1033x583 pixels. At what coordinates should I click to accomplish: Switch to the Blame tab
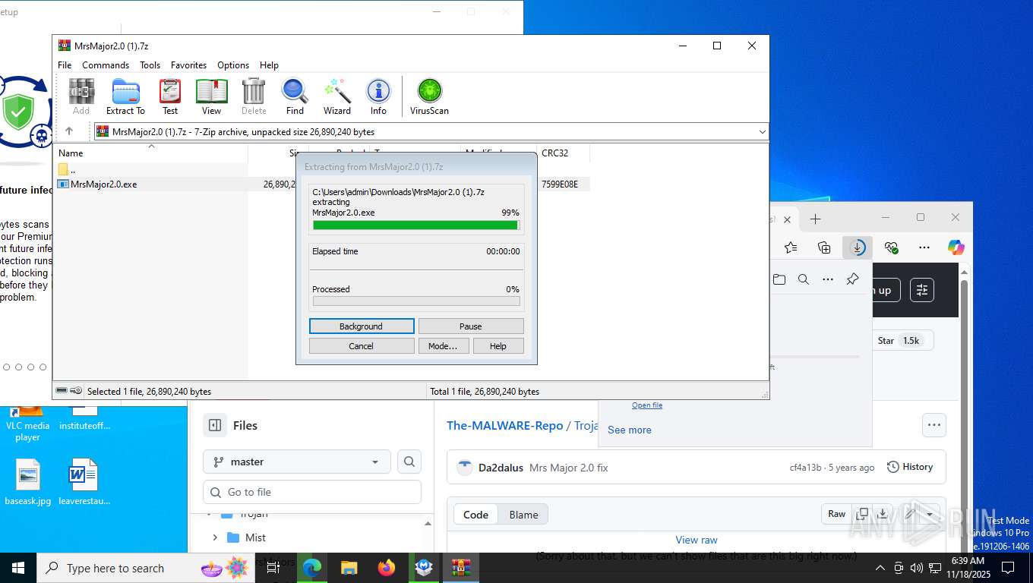pyautogui.click(x=523, y=515)
